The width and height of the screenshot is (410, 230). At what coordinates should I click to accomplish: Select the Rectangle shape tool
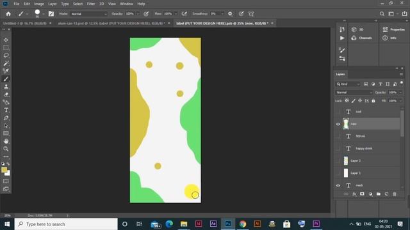coord(6,134)
